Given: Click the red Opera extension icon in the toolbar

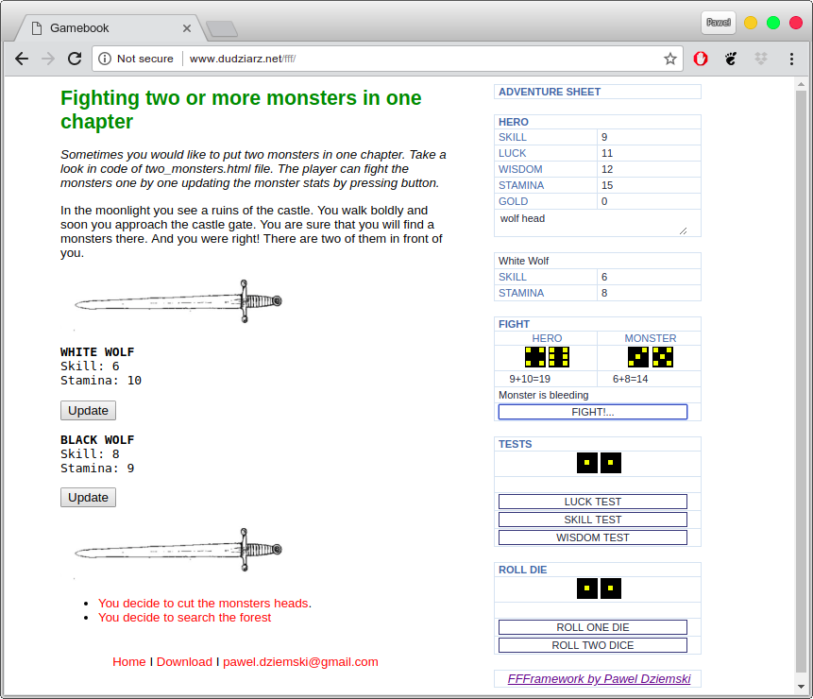Looking at the screenshot, I should 701,59.
